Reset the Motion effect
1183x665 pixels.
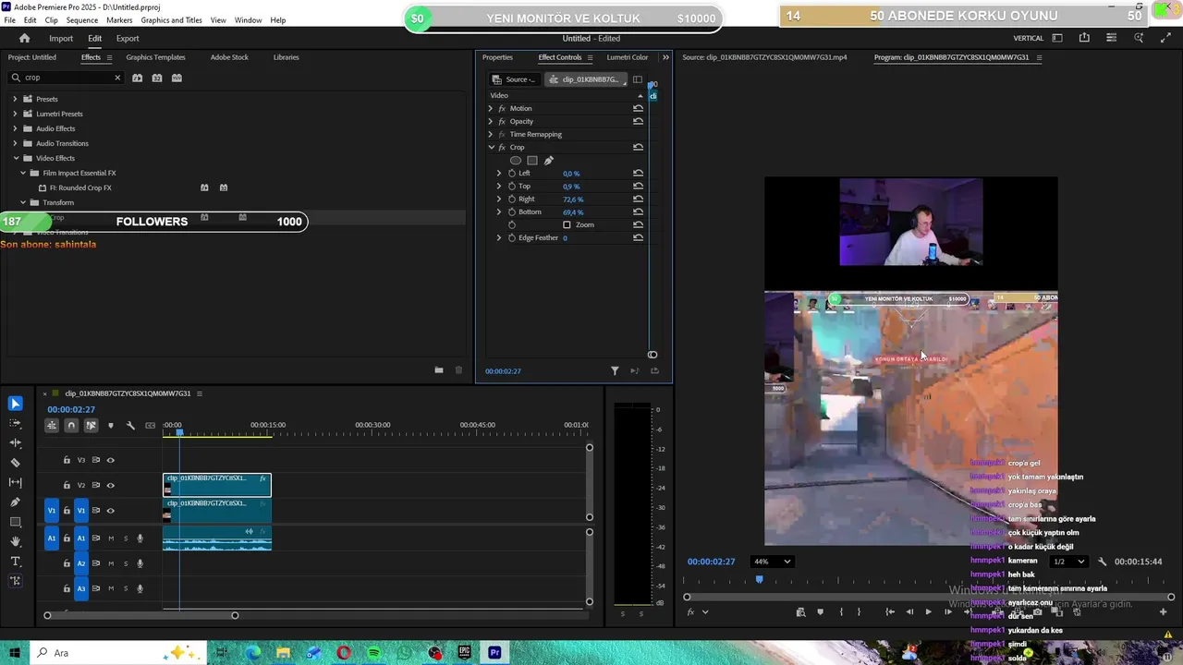point(638,108)
